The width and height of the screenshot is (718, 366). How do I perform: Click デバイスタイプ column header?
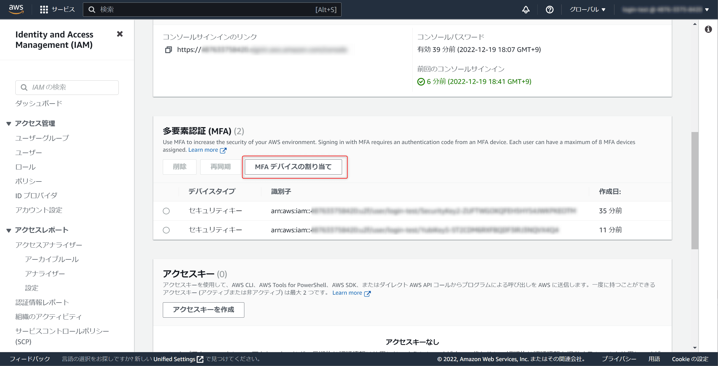[212, 192]
